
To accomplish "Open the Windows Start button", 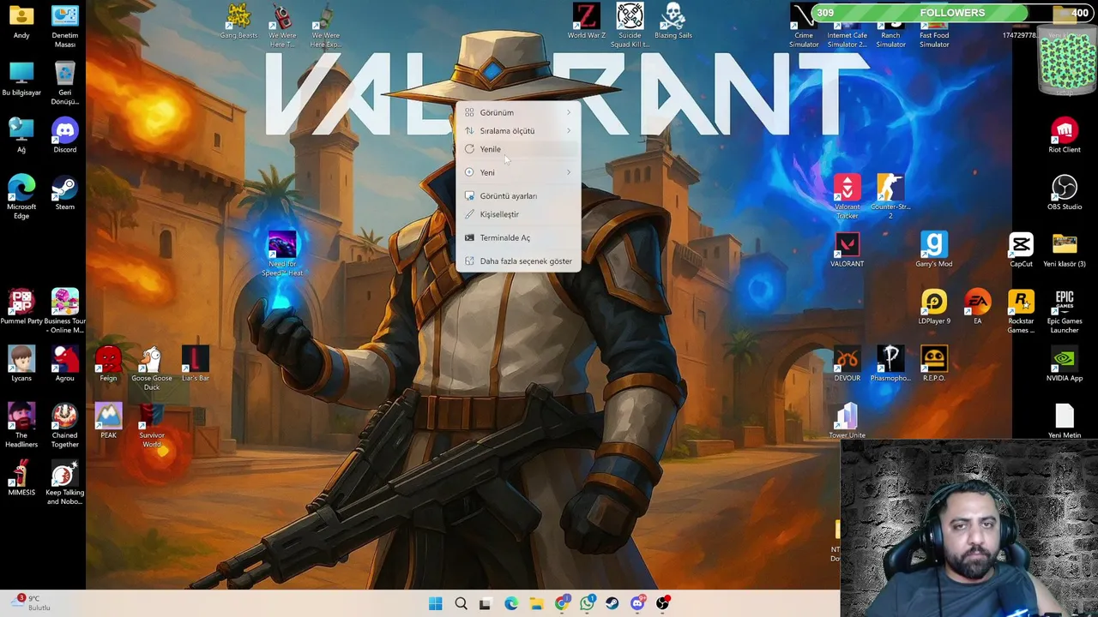I will [x=435, y=603].
